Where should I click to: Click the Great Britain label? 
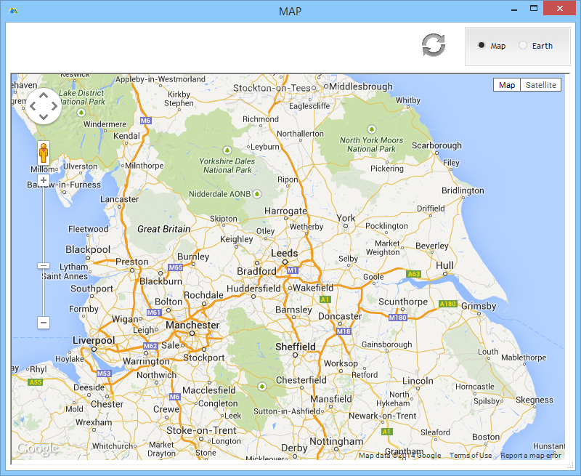click(x=164, y=229)
